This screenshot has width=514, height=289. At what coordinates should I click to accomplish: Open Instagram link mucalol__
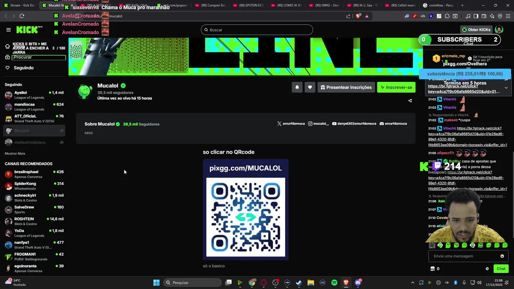[x=318, y=124]
